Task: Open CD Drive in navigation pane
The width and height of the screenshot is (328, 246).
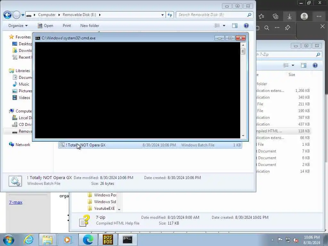Action: click(x=22, y=125)
